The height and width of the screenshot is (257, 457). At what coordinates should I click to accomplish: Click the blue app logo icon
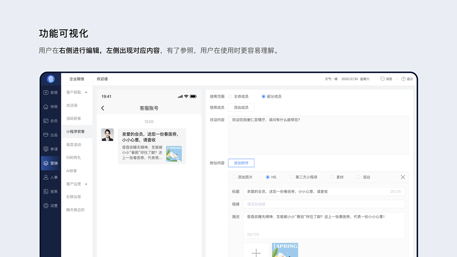tap(51, 79)
